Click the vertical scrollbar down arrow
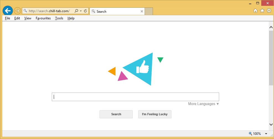Screen dimensions: 274x139 coord(271,125)
